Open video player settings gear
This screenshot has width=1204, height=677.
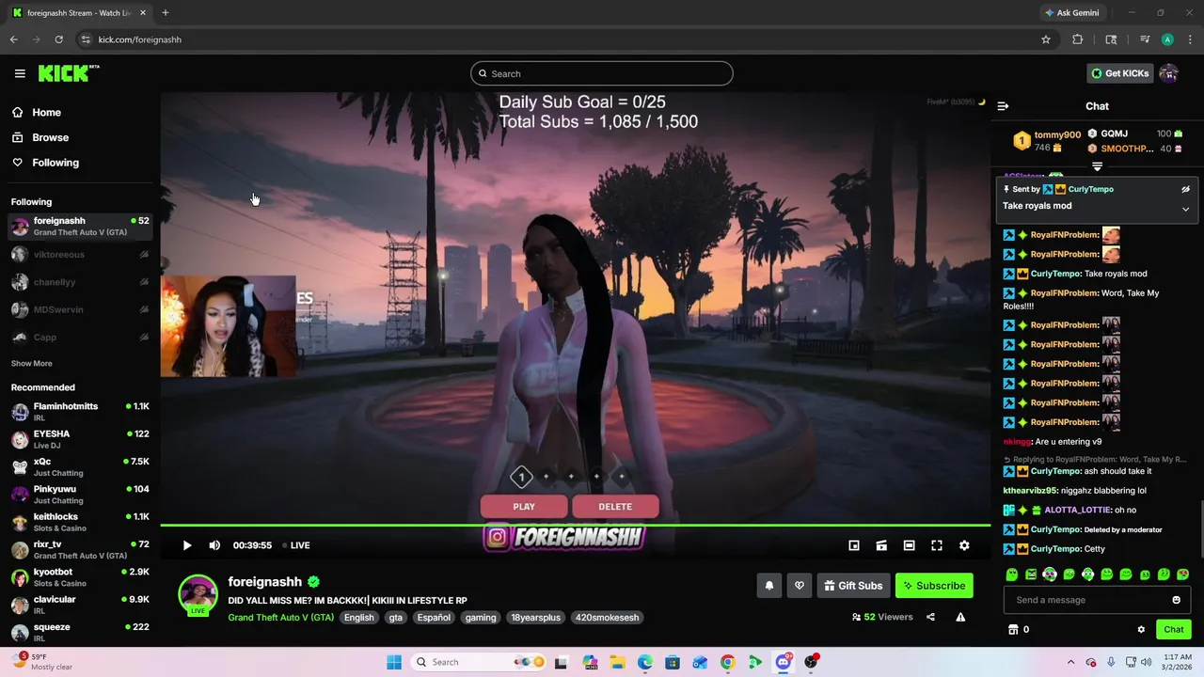[x=964, y=545]
